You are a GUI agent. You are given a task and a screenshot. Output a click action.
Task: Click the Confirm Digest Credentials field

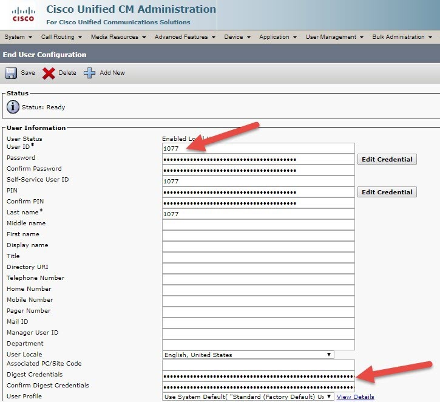click(259, 387)
